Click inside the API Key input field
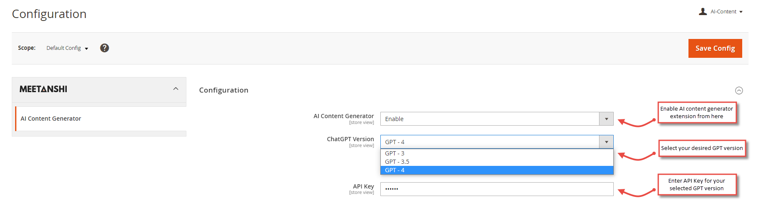 (497, 189)
